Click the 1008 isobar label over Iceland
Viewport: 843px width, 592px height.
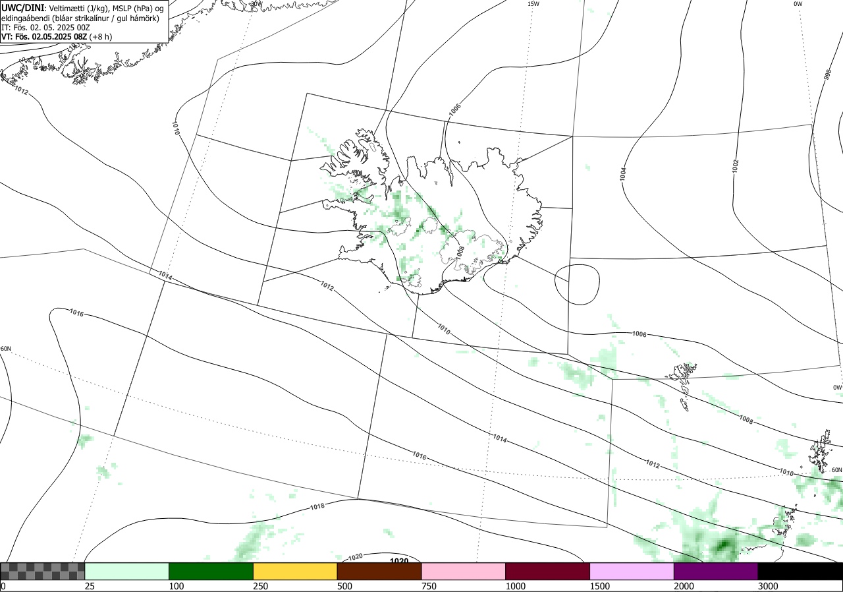pyautogui.click(x=460, y=252)
